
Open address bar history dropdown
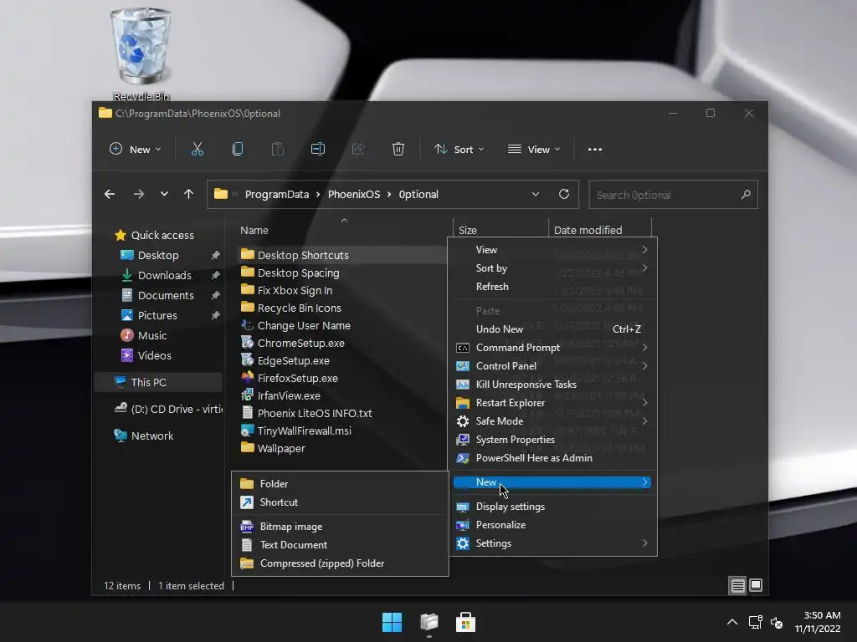[x=536, y=194]
